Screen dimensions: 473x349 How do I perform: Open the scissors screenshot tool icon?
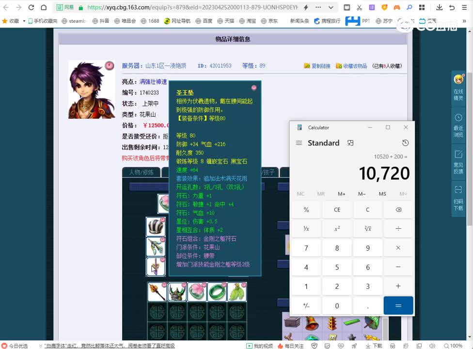[359, 8]
